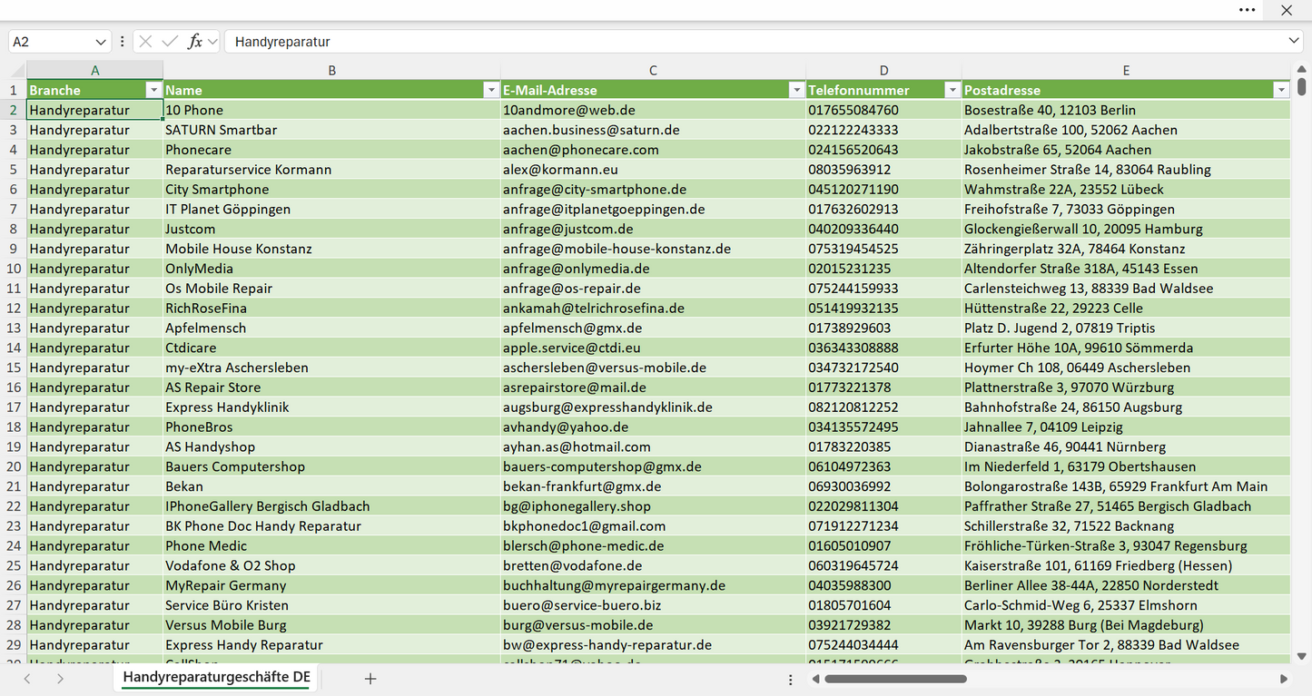Click the sheet tab bar options dots

click(791, 678)
